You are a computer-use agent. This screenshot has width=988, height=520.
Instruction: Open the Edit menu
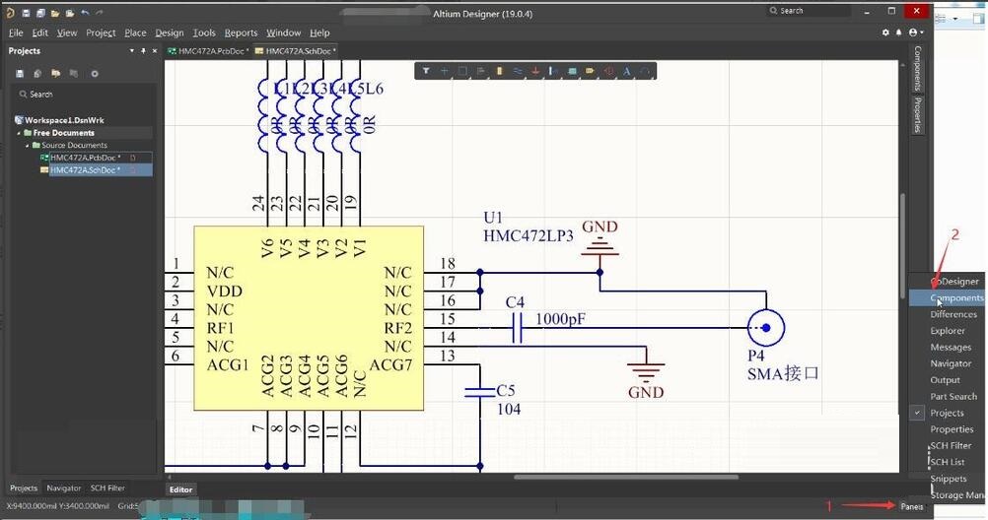click(x=39, y=32)
